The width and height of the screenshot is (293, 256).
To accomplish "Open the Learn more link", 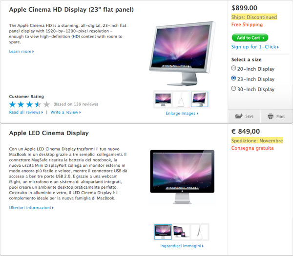I will point(21,51).
